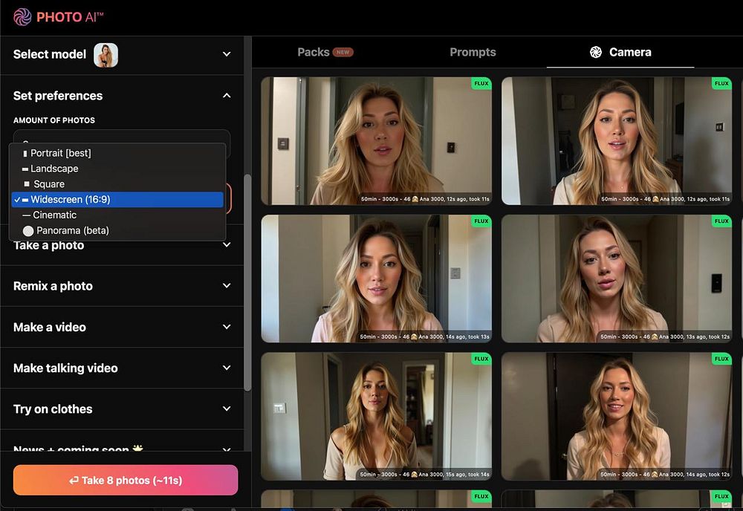Click caption '14s ago, took 12s'
The image size is (743, 511).
pos(665,474)
